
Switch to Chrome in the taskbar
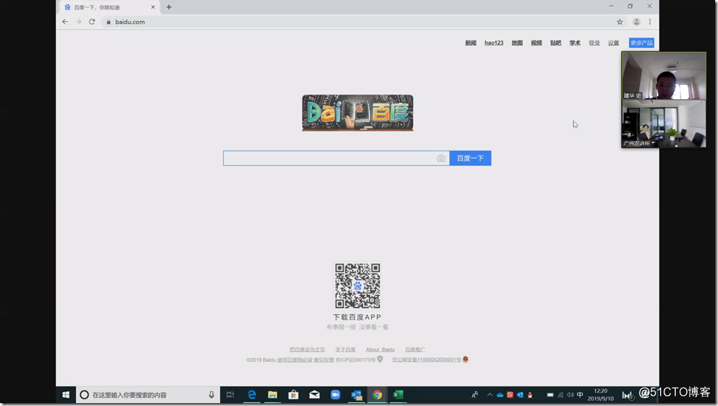[x=377, y=394]
